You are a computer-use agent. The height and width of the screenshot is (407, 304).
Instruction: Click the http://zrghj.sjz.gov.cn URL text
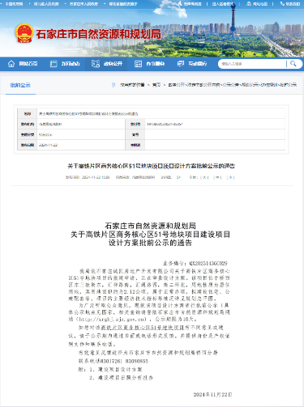111,320
